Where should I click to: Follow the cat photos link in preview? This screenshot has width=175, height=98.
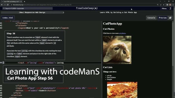(122, 33)
